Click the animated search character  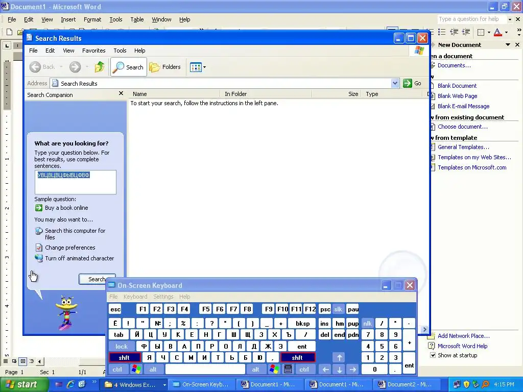[67, 313]
